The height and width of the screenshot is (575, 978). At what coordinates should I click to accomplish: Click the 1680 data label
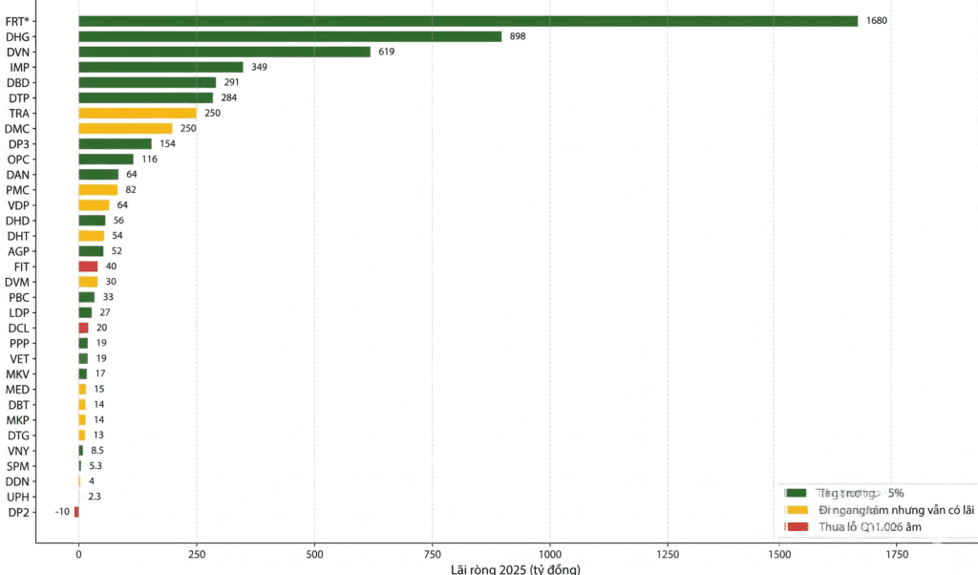click(x=877, y=21)
